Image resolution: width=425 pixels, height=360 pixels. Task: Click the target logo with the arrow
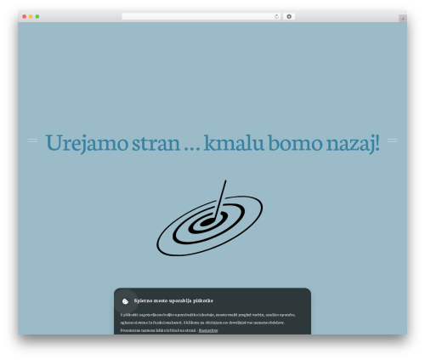(210, 218)
